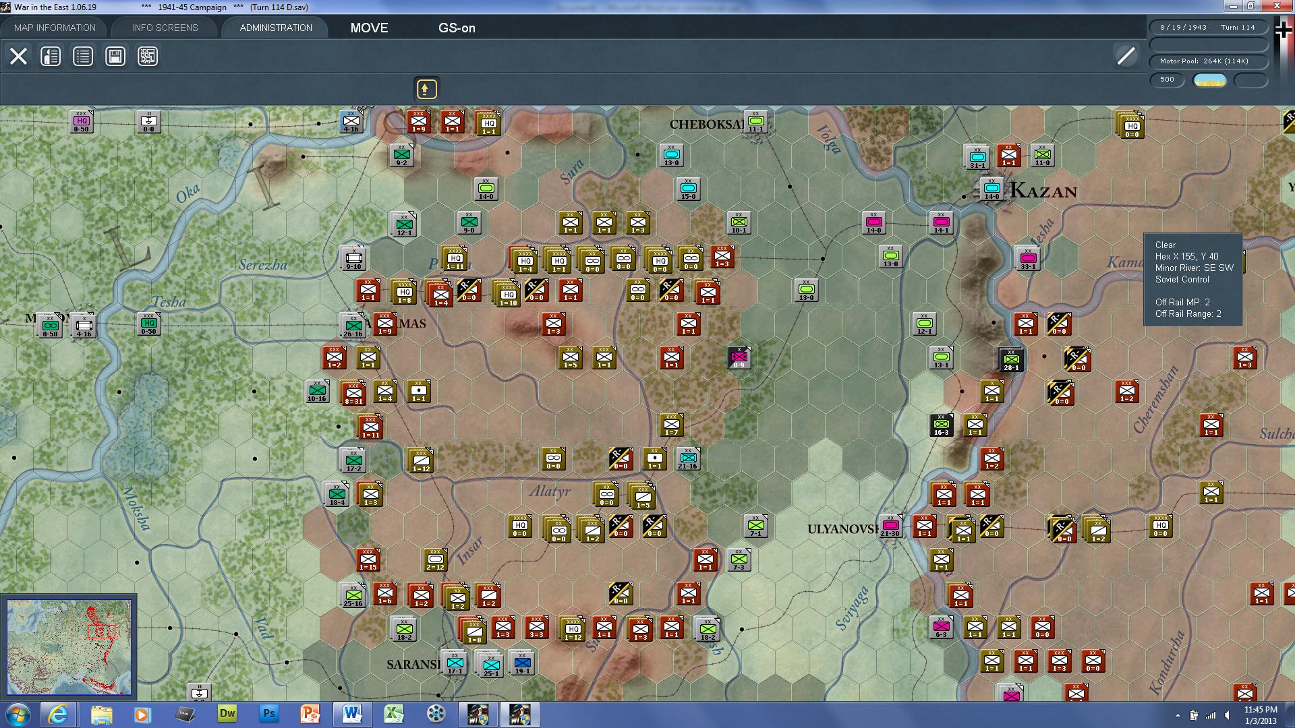1295x728 pixels.
Task: Select the cyan 17-1 unit near Saransk
Action: [455, 663]
